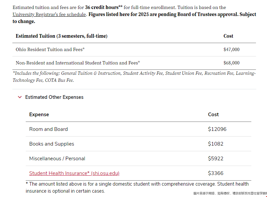Screen dimensions: 267x197
Task: Open University Registrar's fee schedule link
Action: click(x=49, y=14)
